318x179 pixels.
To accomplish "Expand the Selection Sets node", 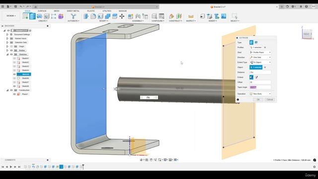I will coord(7,42).
